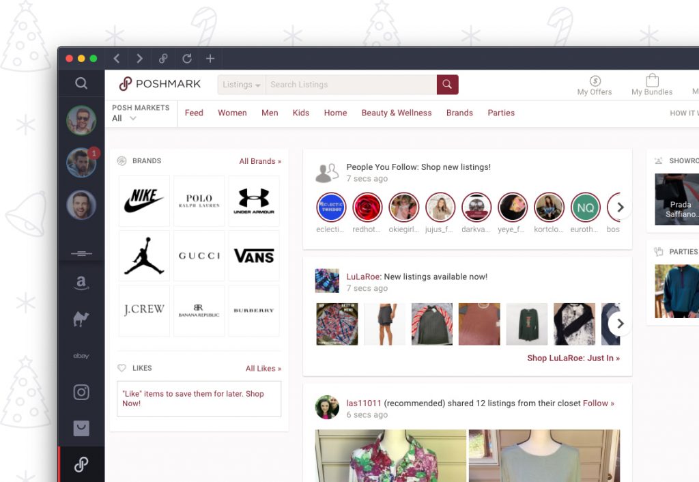This screenshot has width=699, height=482.
Task: Show more LuLaRoe listings with arrow
Action: click(620, 324)
